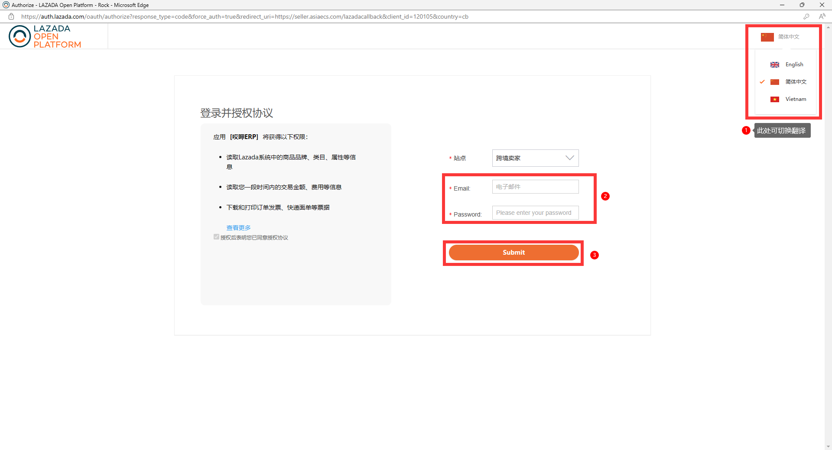
Task: Minimize the Edge window
Action: [782, 5]
